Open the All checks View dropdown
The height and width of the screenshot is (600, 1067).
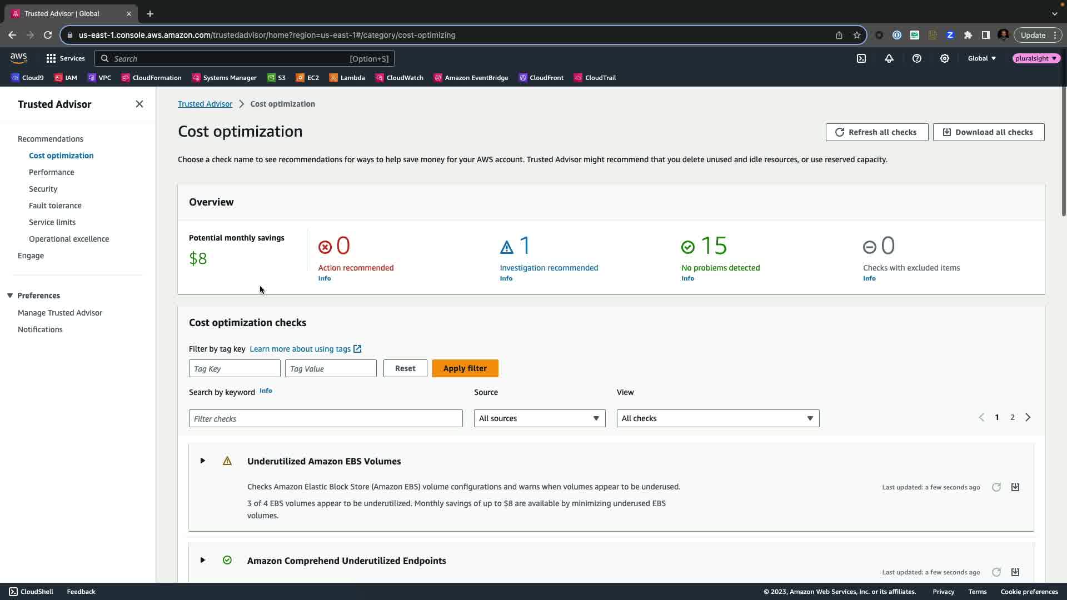click(x=717, y=418)
